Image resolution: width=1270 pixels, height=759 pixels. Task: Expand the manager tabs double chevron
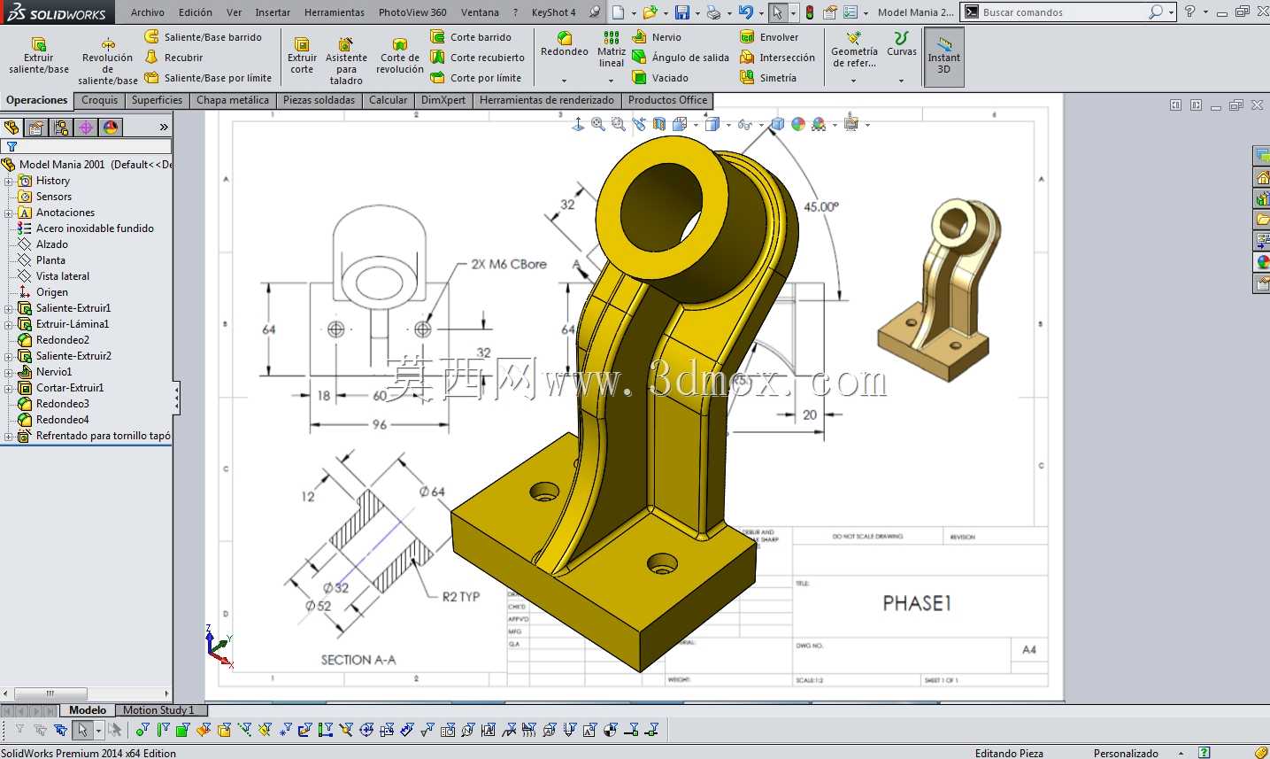(164, 128)
